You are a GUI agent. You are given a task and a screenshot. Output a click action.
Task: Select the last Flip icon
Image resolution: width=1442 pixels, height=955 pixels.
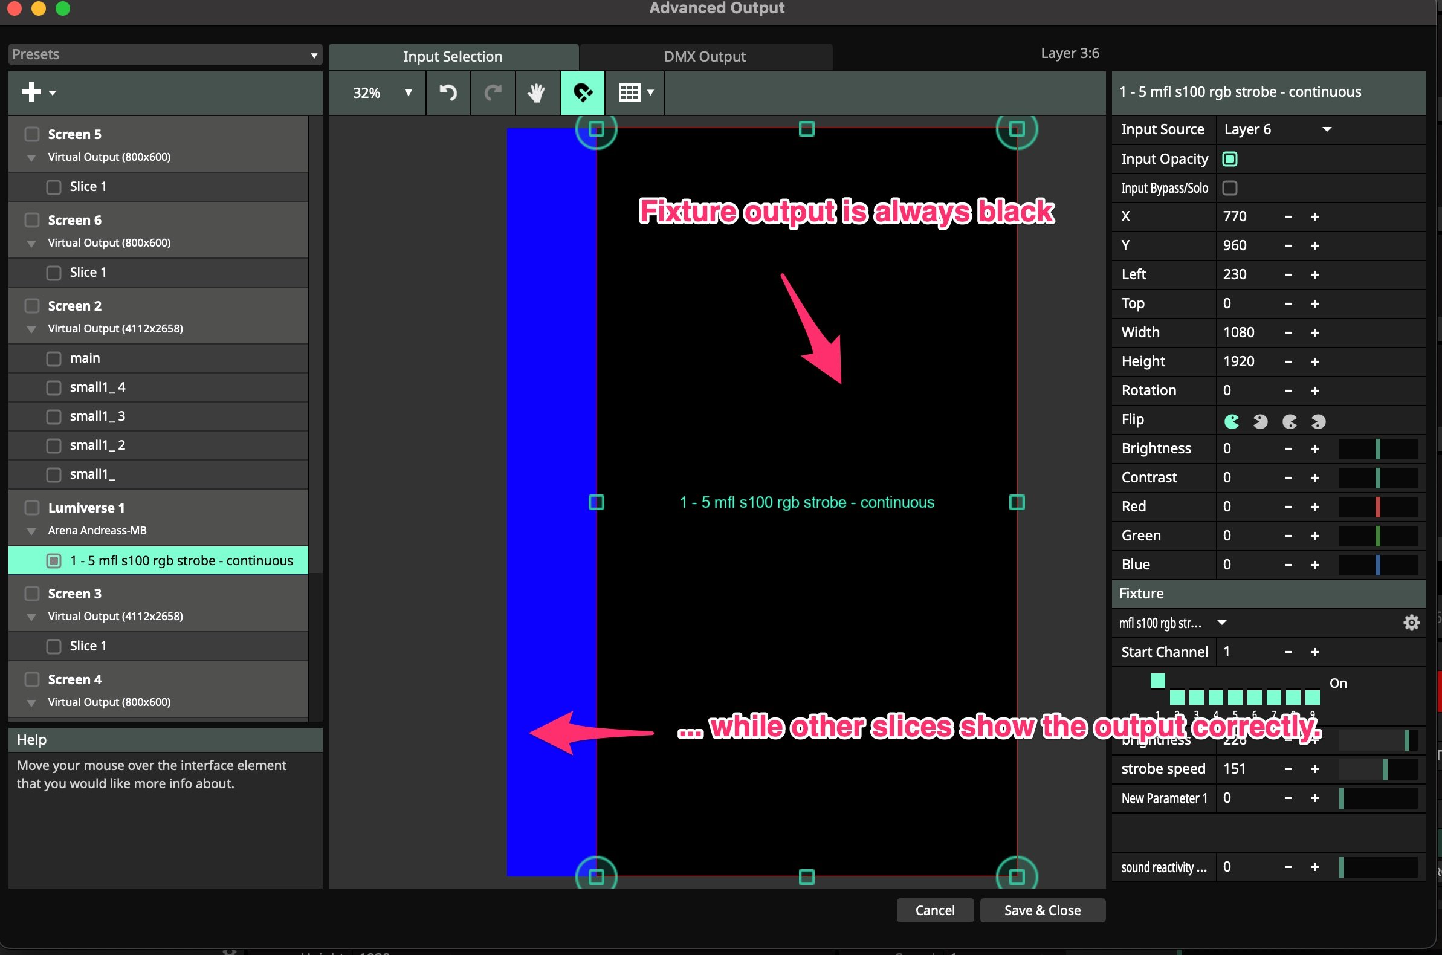pyautogui.click(x=1318, y=421)
